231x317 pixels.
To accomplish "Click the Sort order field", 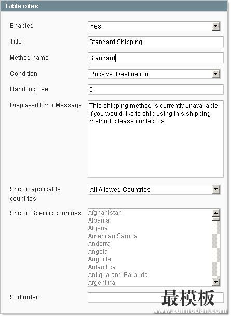I will tap(156, 297).
